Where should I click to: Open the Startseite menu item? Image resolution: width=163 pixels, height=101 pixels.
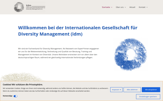coord(106,7)
